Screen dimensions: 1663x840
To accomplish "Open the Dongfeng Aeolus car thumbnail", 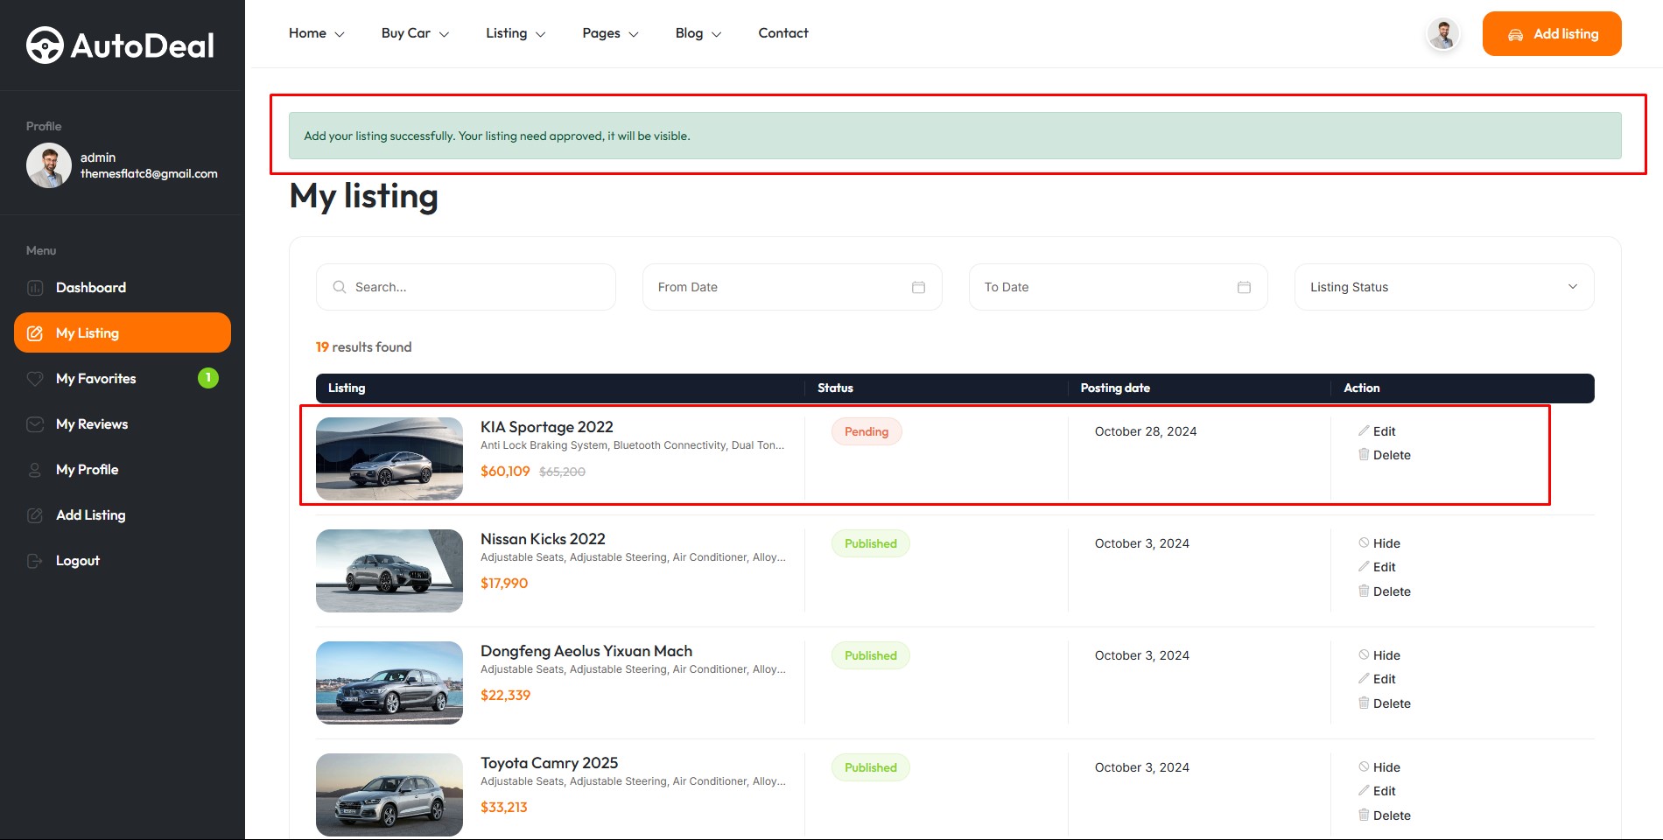I will [389, 682].
